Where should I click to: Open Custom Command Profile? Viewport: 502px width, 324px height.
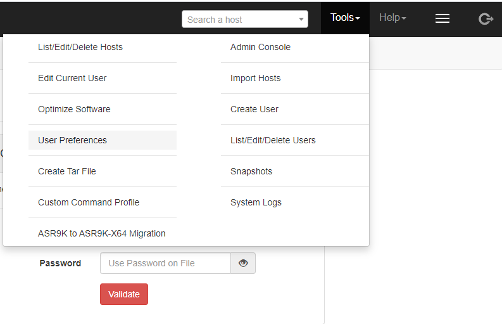[x=89, y=202]
